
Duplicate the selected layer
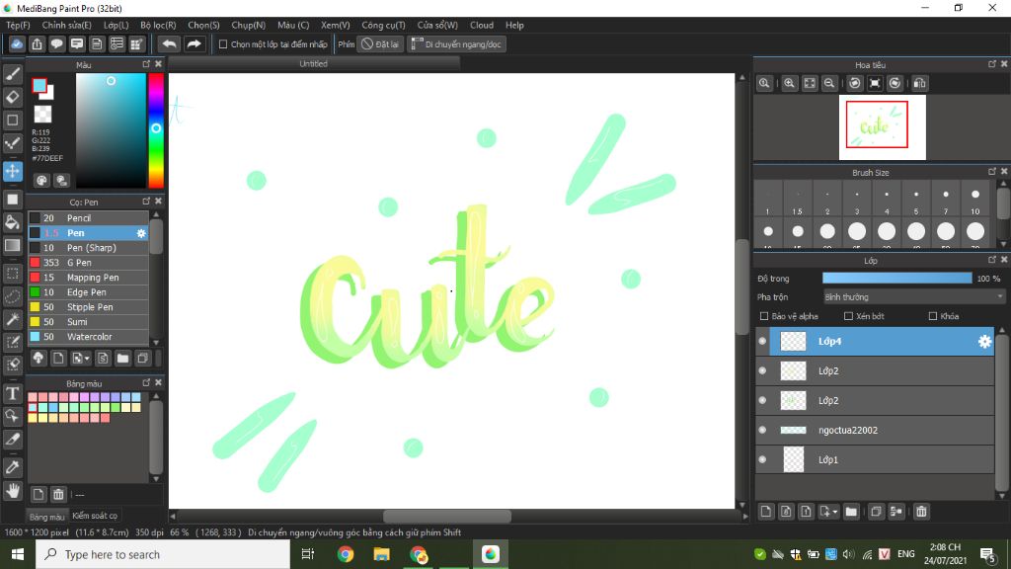pos(876,512)
